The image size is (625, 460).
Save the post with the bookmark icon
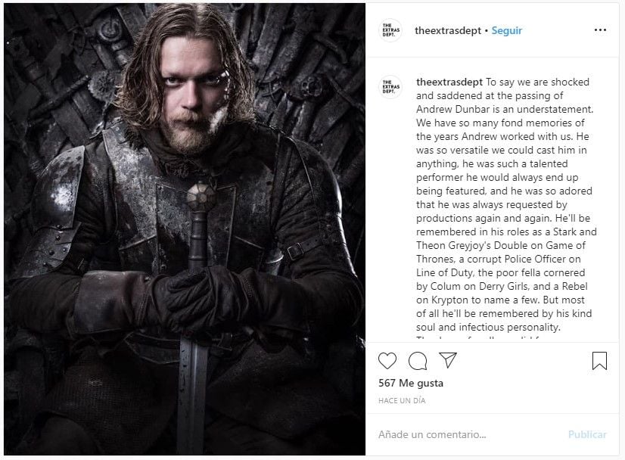(x=599, y=361)
